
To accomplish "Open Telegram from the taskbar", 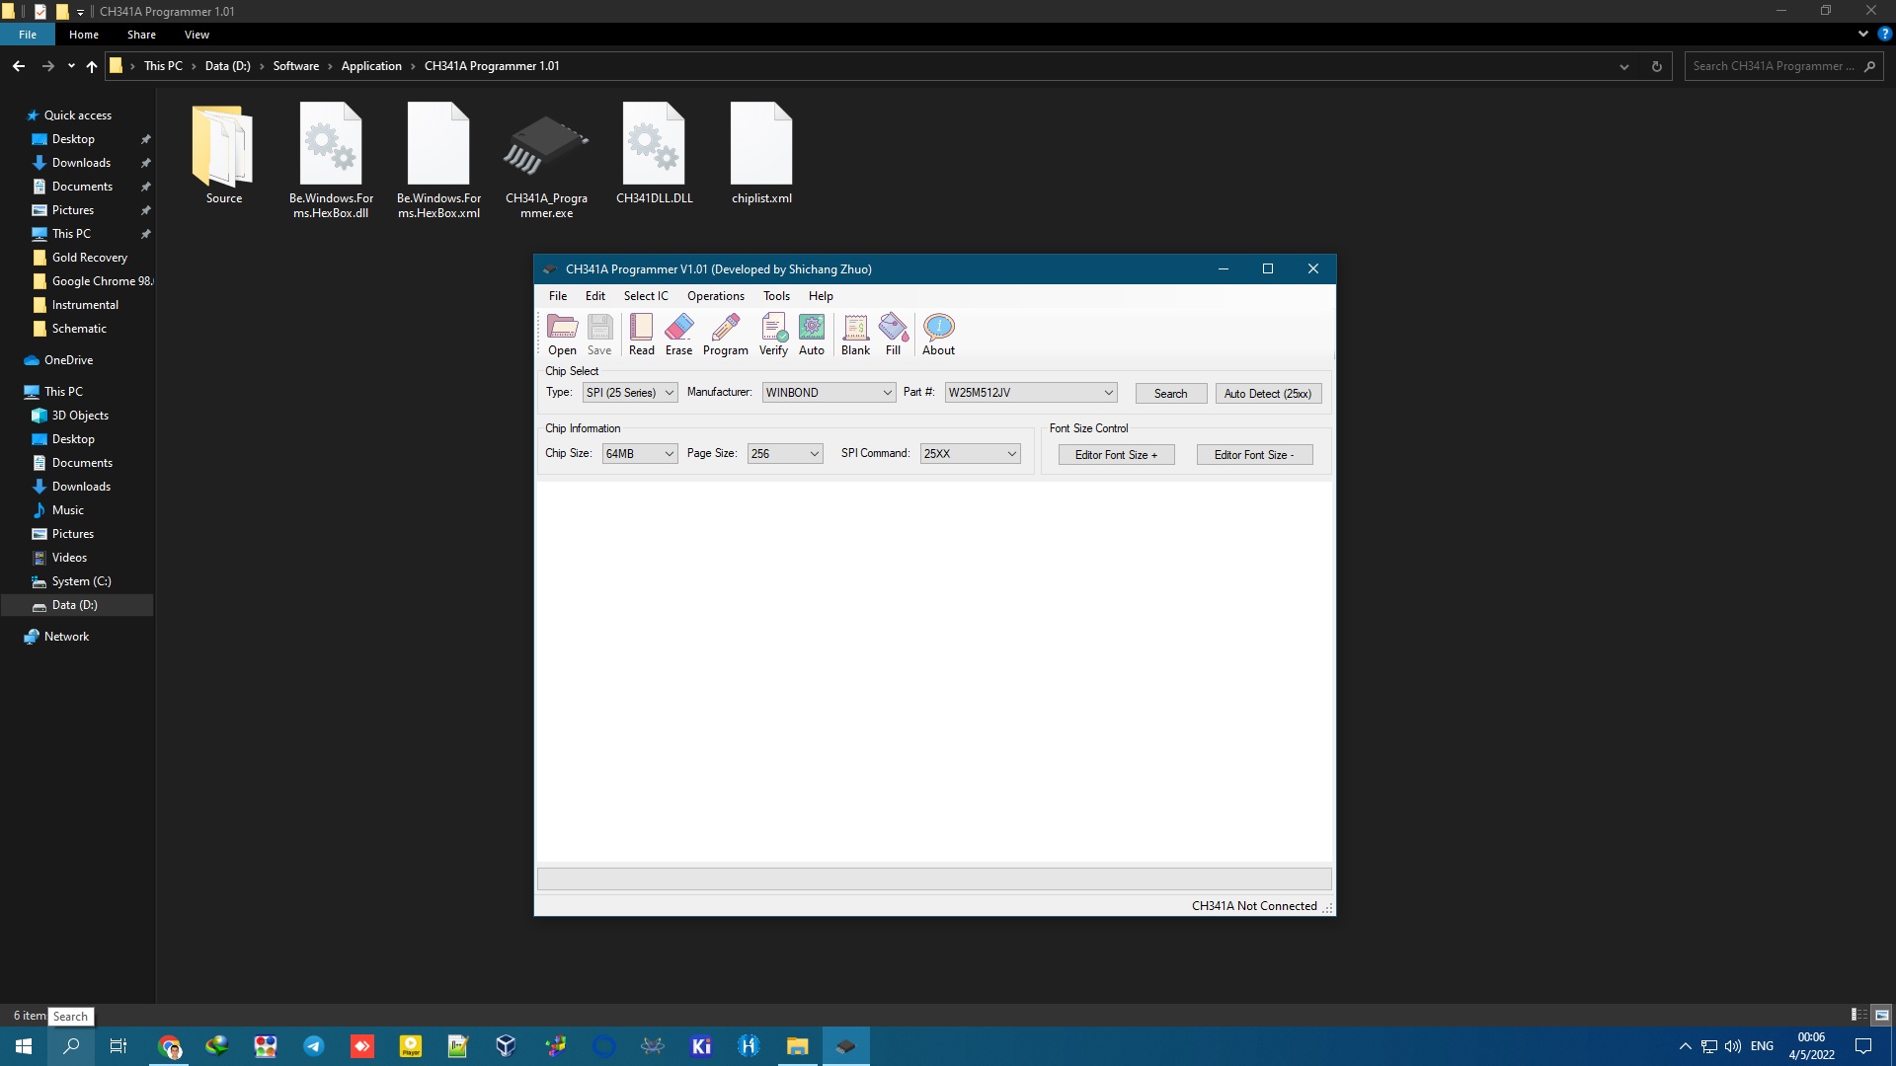I will point(314,1046).
